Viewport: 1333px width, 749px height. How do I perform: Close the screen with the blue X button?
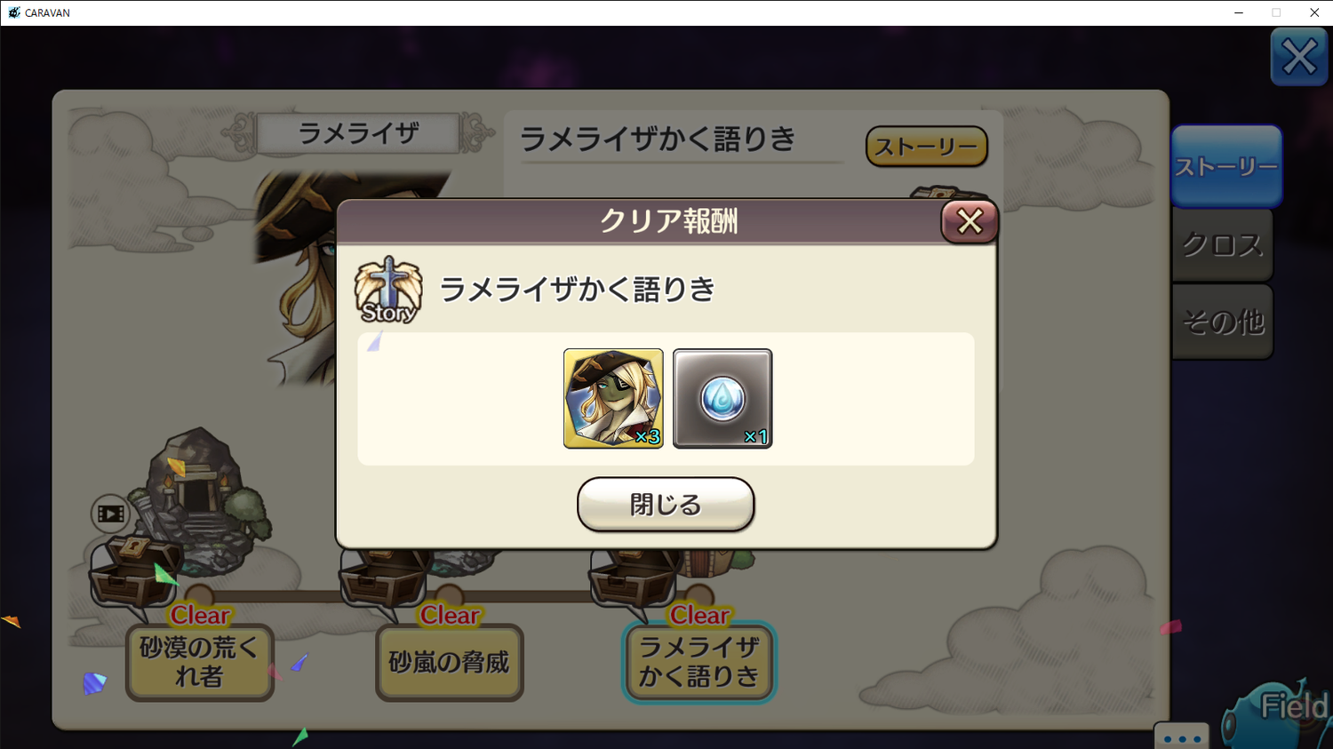1299,58
